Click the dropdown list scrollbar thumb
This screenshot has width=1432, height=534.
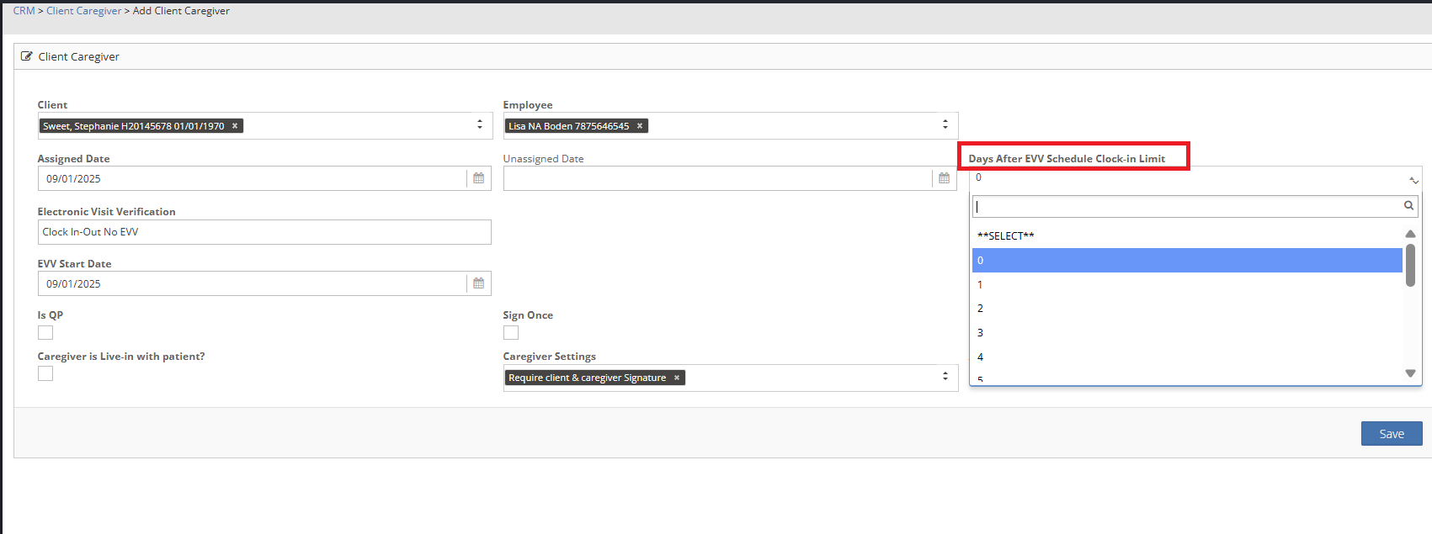pyautogui.click(x=1410, y=265)
